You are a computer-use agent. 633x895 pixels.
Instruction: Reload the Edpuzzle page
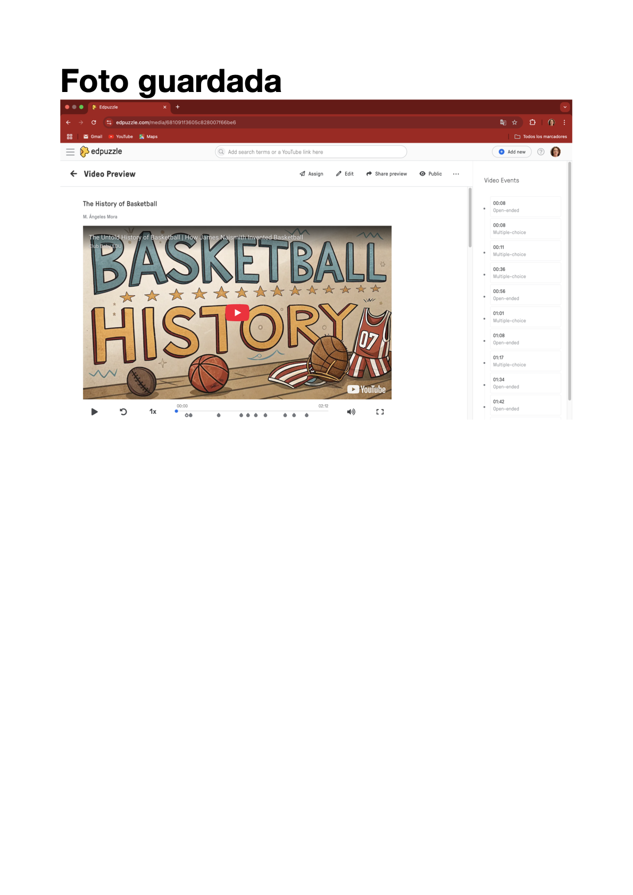tap(94, 122)
